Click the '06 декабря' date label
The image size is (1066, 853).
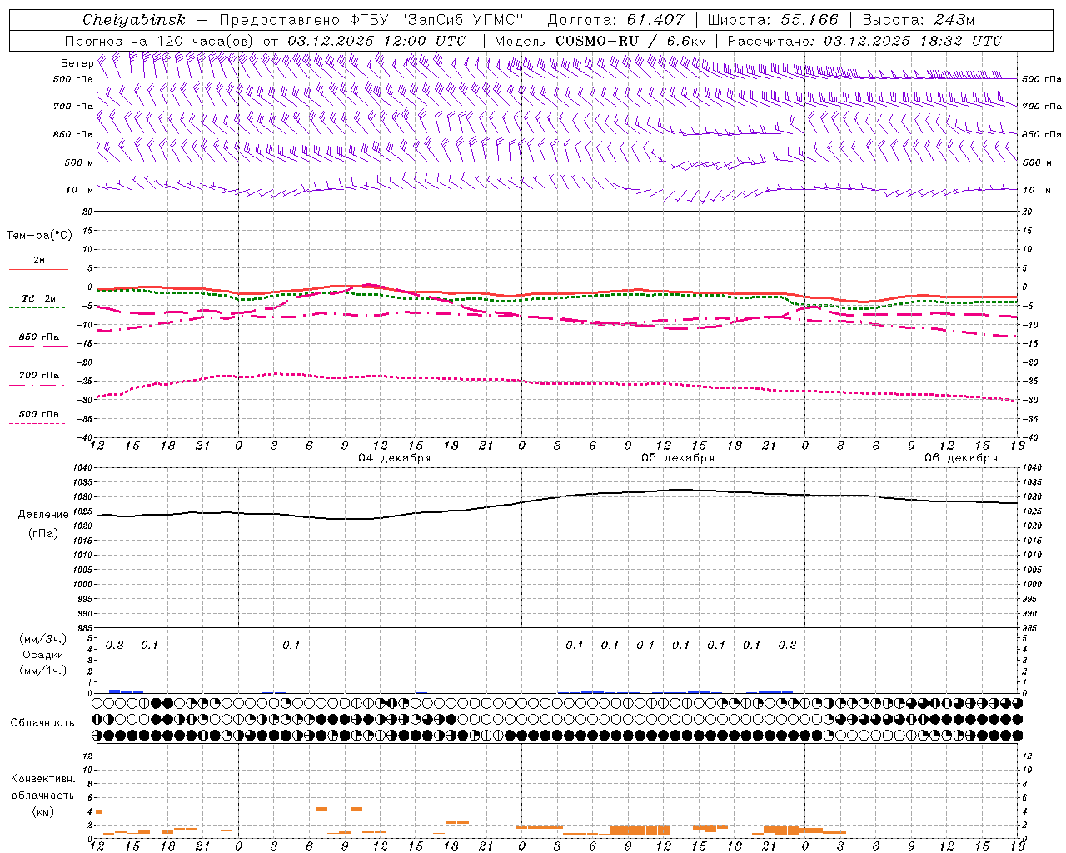pos(960,458)
